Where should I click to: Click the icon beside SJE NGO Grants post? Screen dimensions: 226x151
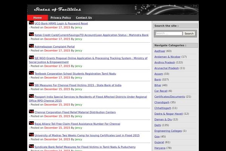pyautogui.click(x=31, y=57)
